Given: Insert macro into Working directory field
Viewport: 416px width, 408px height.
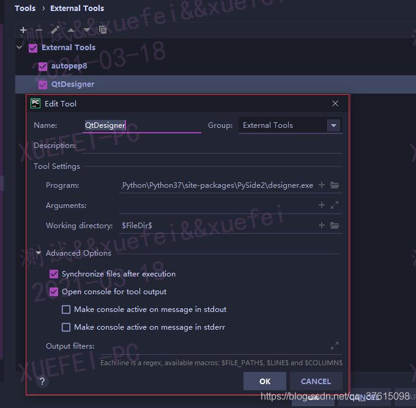Looking at the screenshot, I should click(x=322, y=225).
